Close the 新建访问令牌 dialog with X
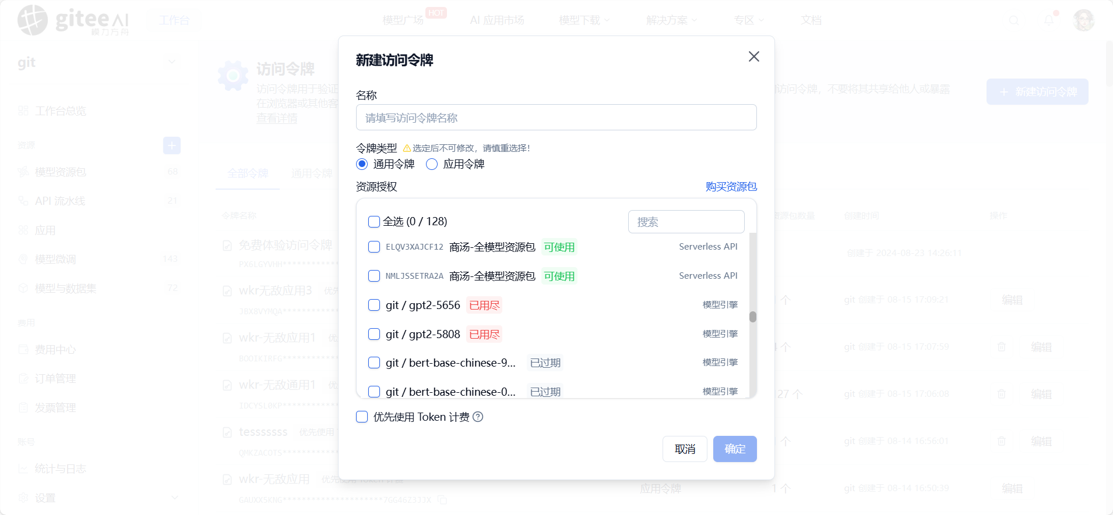The image size is (1113, 515). 753,56
